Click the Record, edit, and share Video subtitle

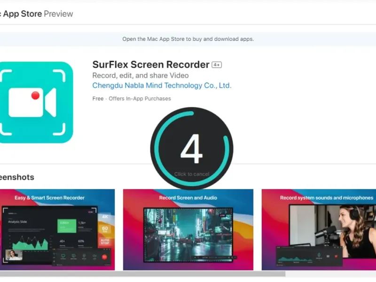140,75
